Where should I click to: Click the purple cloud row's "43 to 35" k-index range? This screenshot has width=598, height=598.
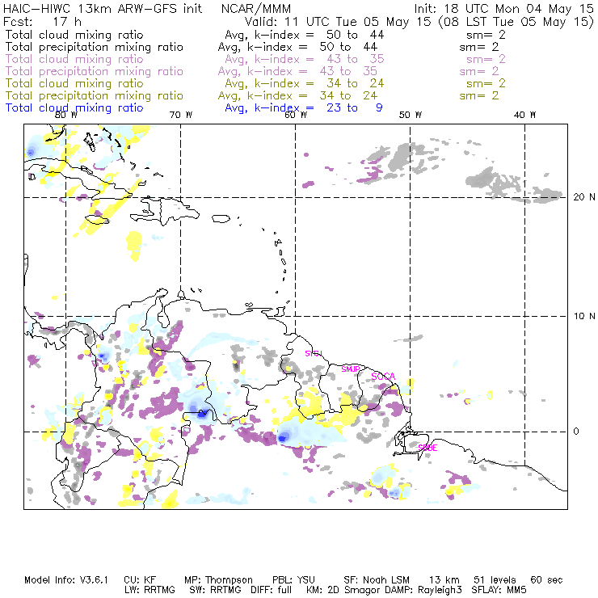pos(355,59)
